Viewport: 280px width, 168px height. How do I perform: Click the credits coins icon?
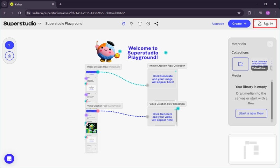coord(266,23)
